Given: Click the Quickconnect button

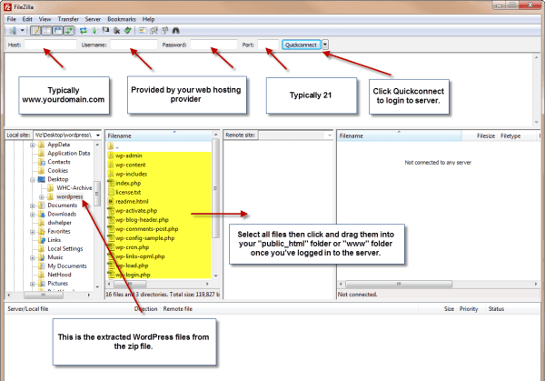Looking at the screenshot, I should (x=301, y=45).
